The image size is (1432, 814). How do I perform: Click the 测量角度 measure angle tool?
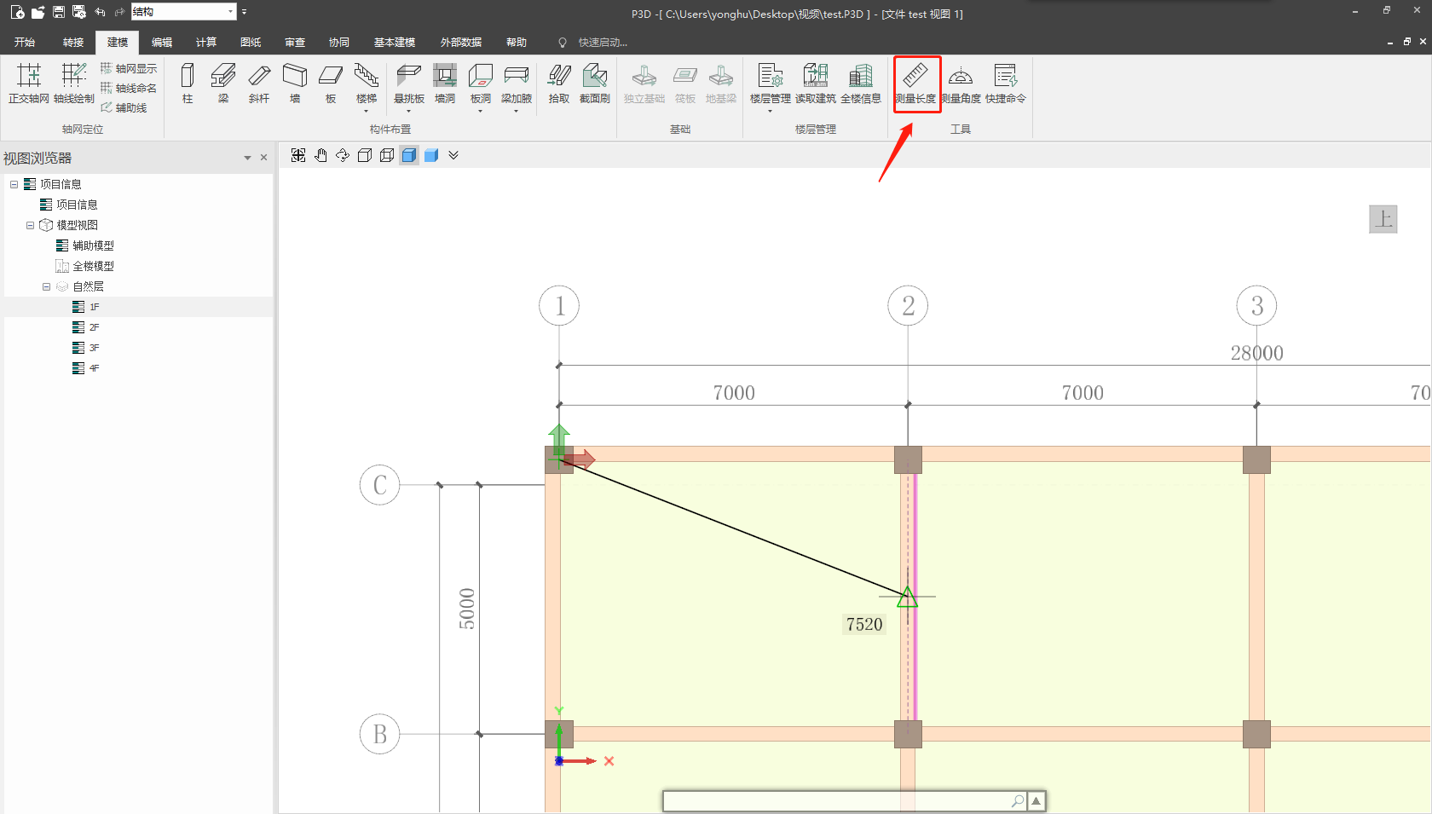pyautogui.click(x=961, y=83)
